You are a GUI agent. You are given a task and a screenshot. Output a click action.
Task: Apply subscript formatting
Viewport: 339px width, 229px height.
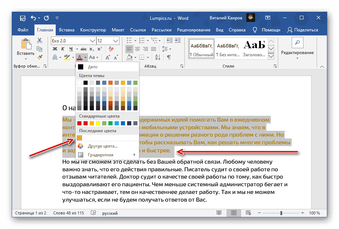pos(91,49)
